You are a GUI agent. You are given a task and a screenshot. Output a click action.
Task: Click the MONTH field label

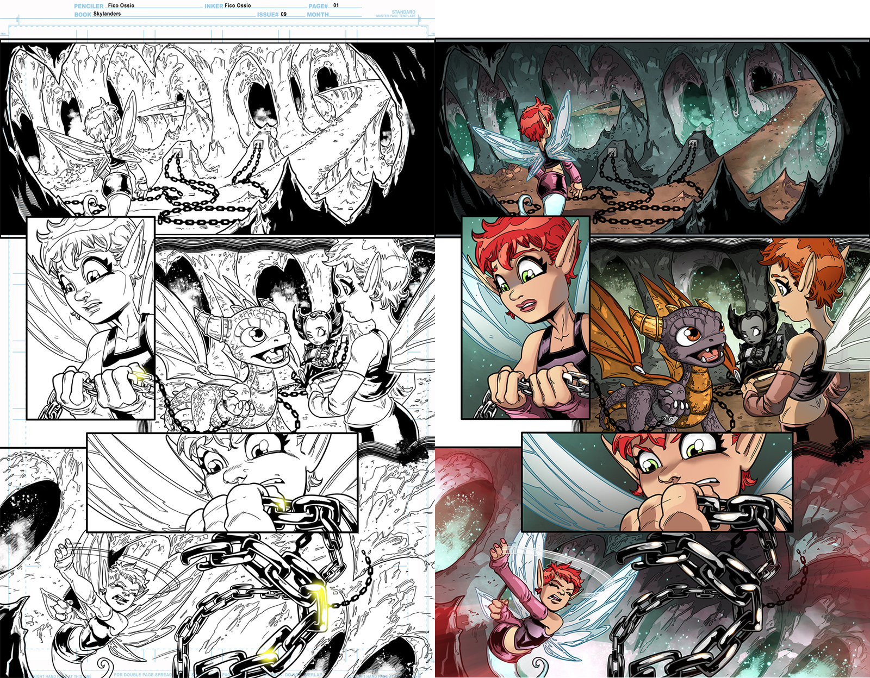pos(318,15)
